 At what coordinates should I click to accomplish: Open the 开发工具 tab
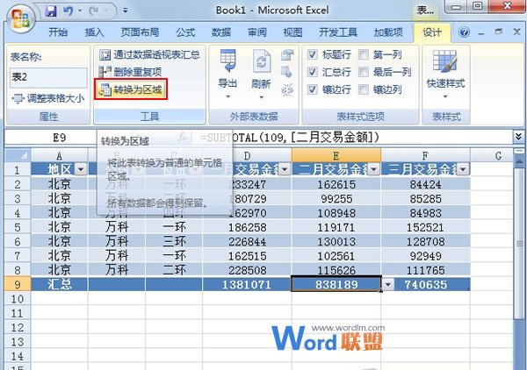pyautogui.click(x=338, y=32)
